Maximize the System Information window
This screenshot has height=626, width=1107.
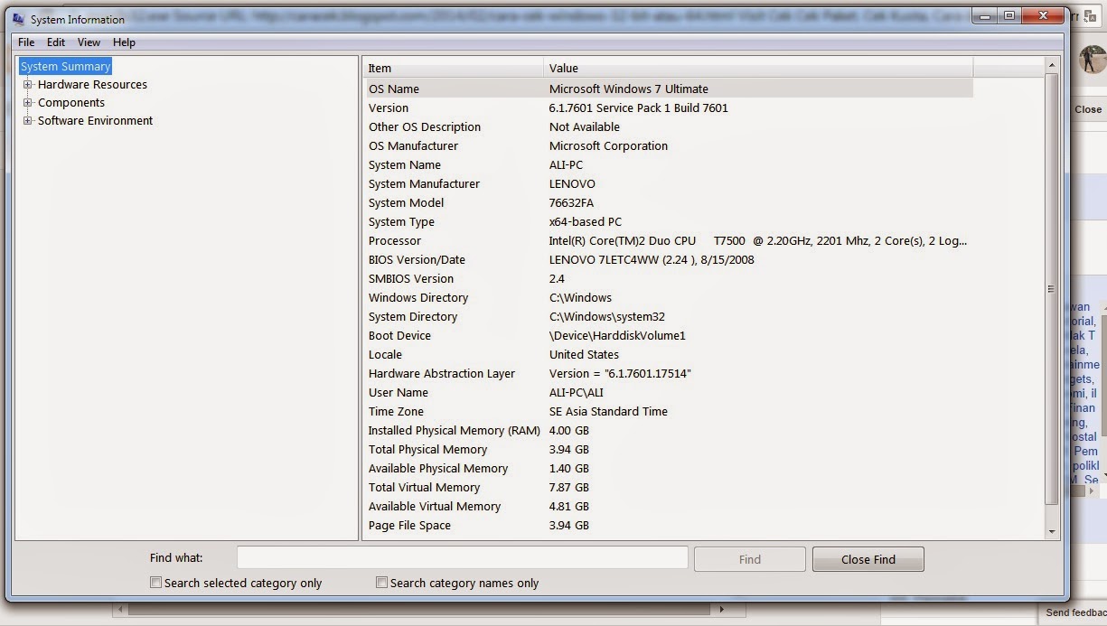[1009, 15]
